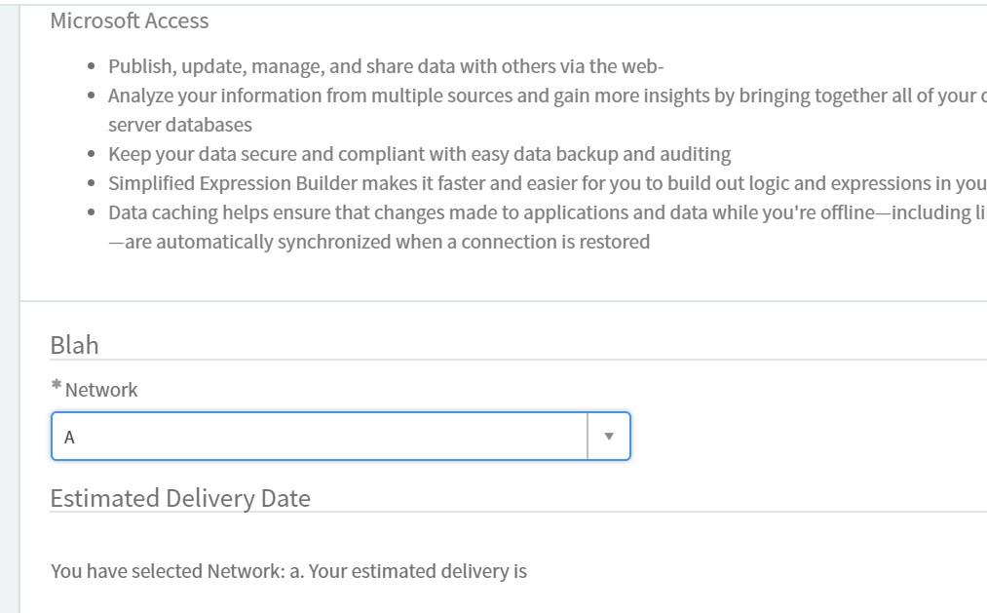Select the 'Keep your data secure' bullet
The height and width of the screenshot is (613, 987).
pos(419,154)
